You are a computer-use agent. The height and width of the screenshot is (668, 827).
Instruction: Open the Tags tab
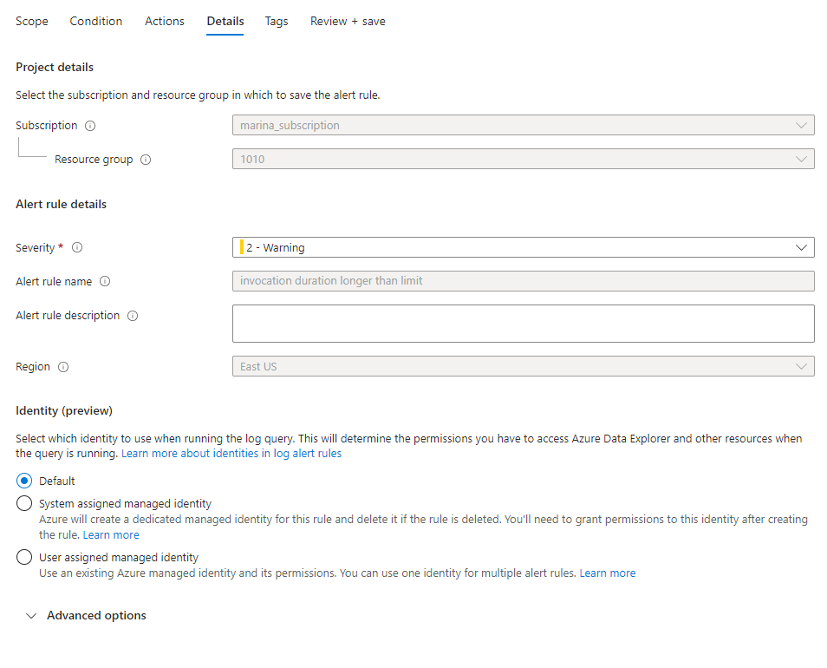pyautogui.click(x=277, y=21)
